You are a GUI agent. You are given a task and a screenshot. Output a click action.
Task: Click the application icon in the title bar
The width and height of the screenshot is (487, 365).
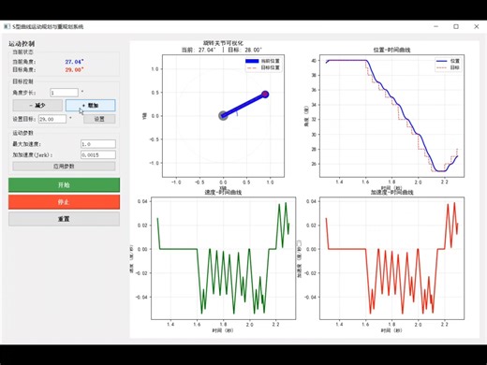[x=7, y=26]
